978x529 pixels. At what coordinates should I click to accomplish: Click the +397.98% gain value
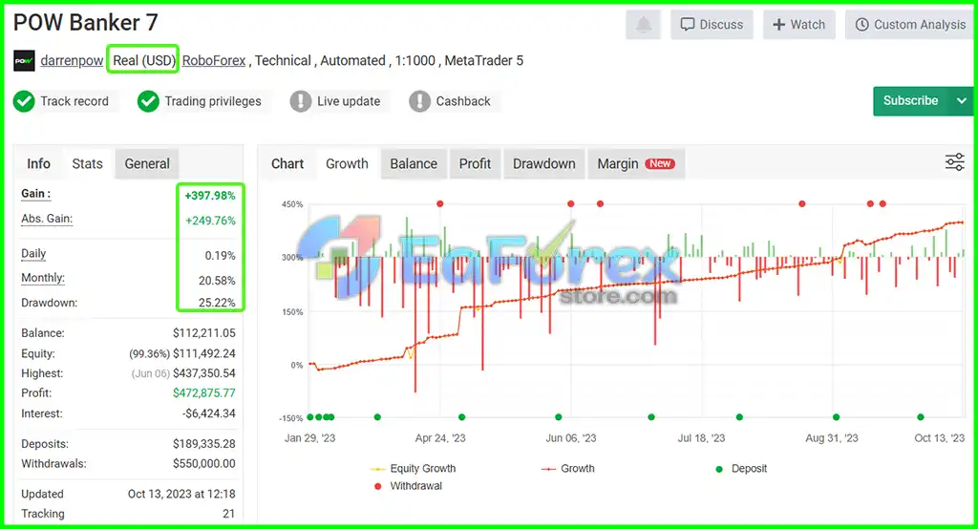(210, 195)
